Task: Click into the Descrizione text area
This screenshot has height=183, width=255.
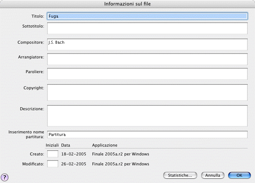Action: pyautogui.click(x=147, y=115)
